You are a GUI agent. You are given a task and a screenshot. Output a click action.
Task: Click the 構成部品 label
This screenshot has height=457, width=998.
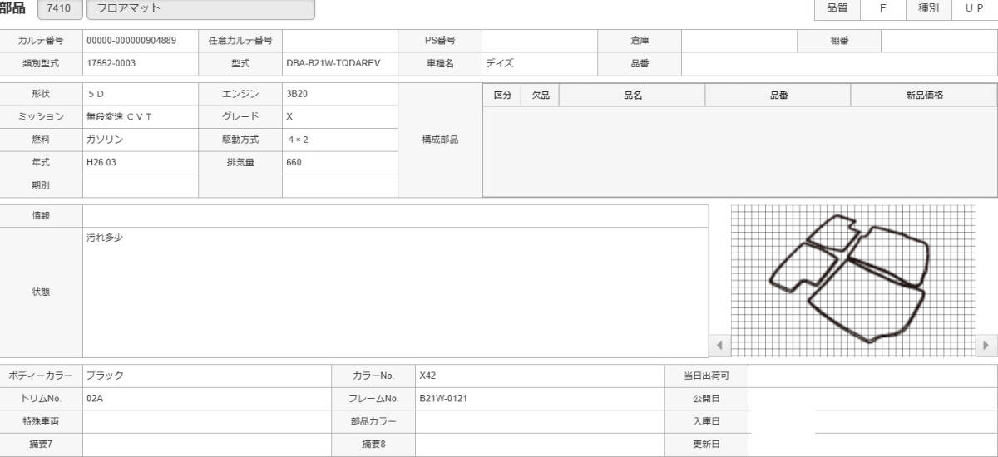click(441, 140)
